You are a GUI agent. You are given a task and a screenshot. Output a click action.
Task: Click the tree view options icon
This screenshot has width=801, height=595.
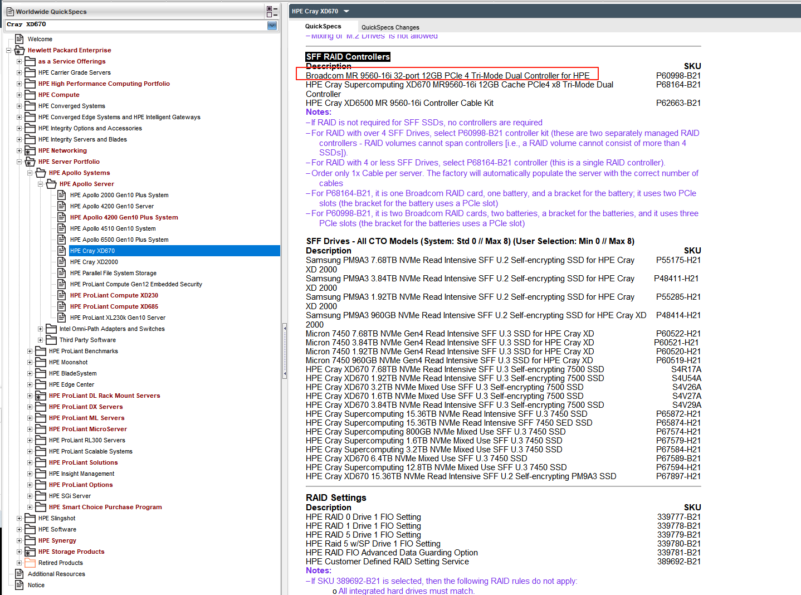tap(272, 11)
